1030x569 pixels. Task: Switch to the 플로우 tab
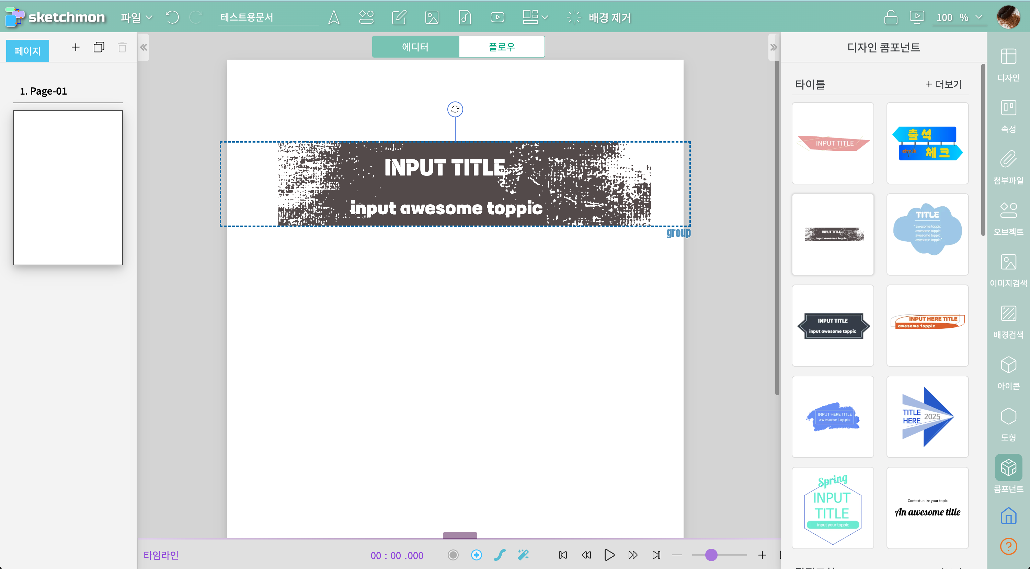tap(501, 47)
